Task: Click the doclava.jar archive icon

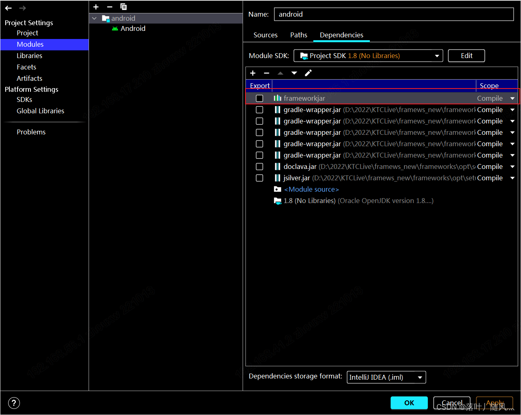Action: pos(278,166)
